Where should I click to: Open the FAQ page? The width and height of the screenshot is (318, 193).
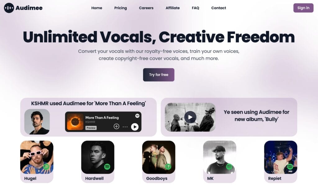196,8
